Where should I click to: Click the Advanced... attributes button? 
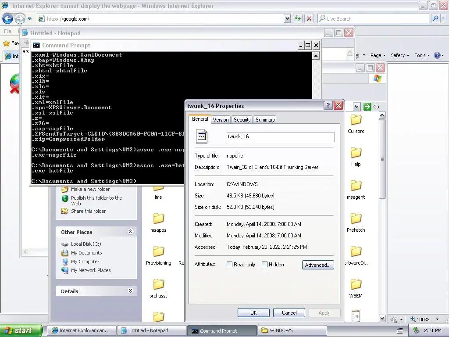click(x=318, y=265)
